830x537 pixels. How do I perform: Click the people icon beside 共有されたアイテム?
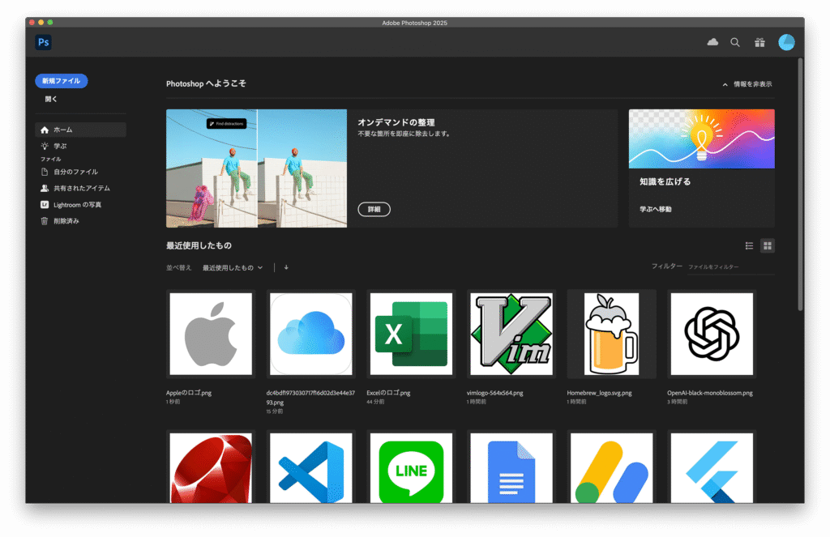click(x=45, y=189)
